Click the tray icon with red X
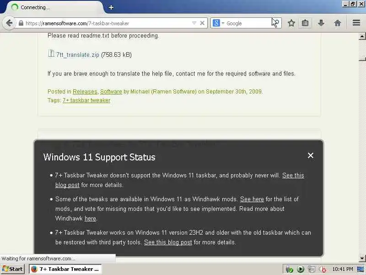The image size is (366, 275). click(x=323, y=269)
